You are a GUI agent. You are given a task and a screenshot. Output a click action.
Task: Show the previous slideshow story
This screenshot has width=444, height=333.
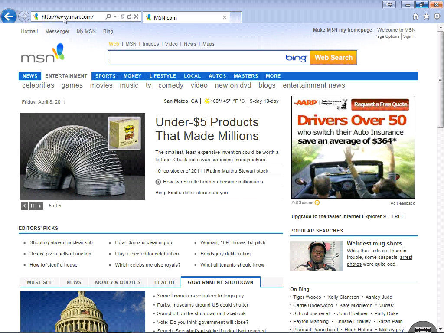pos(24,206)
